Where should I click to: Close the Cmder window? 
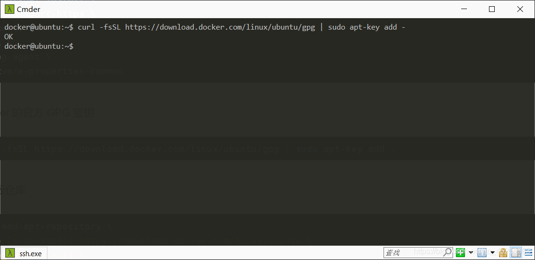coord(520,9)
